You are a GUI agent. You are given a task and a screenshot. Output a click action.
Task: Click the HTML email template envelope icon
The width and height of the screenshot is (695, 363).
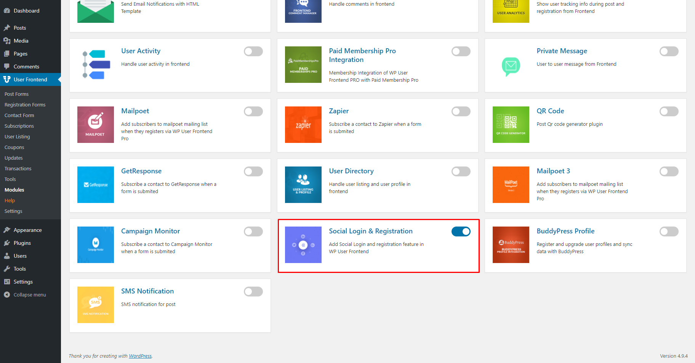pyautogui.click(x=96, y=11)
